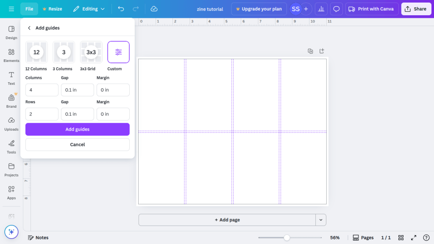Open the analytics chart icon
Viewport: 434px width, 244px height.
click(x=321, y=9)
